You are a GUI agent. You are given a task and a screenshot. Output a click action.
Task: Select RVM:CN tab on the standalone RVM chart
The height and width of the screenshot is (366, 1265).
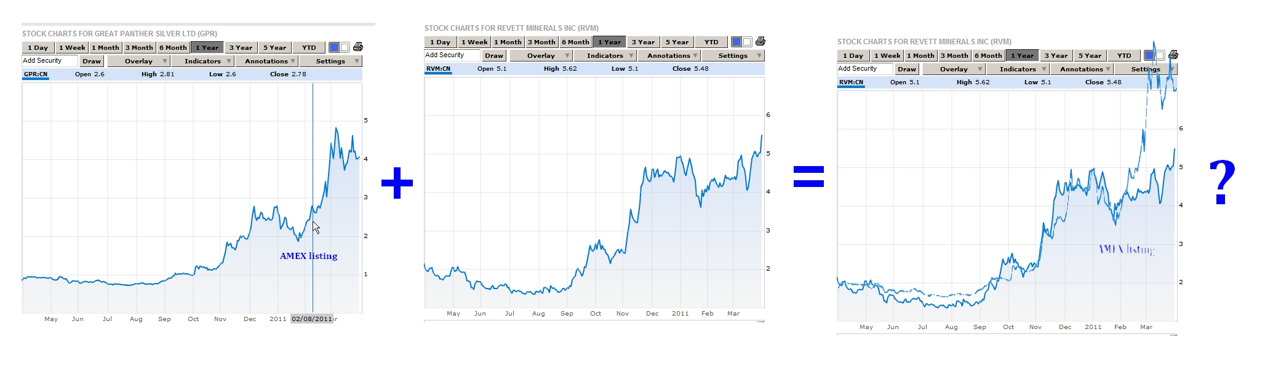coord(438,69)
